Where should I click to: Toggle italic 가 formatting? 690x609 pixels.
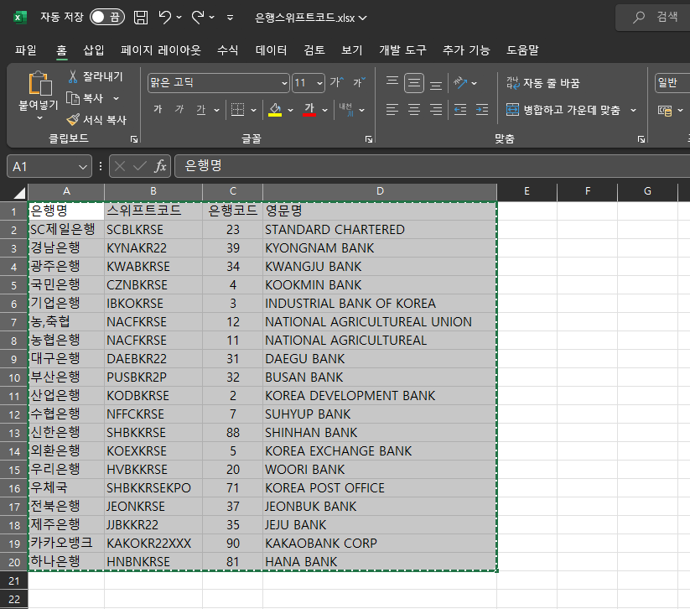pyautogui.click(x=179, y=109)
